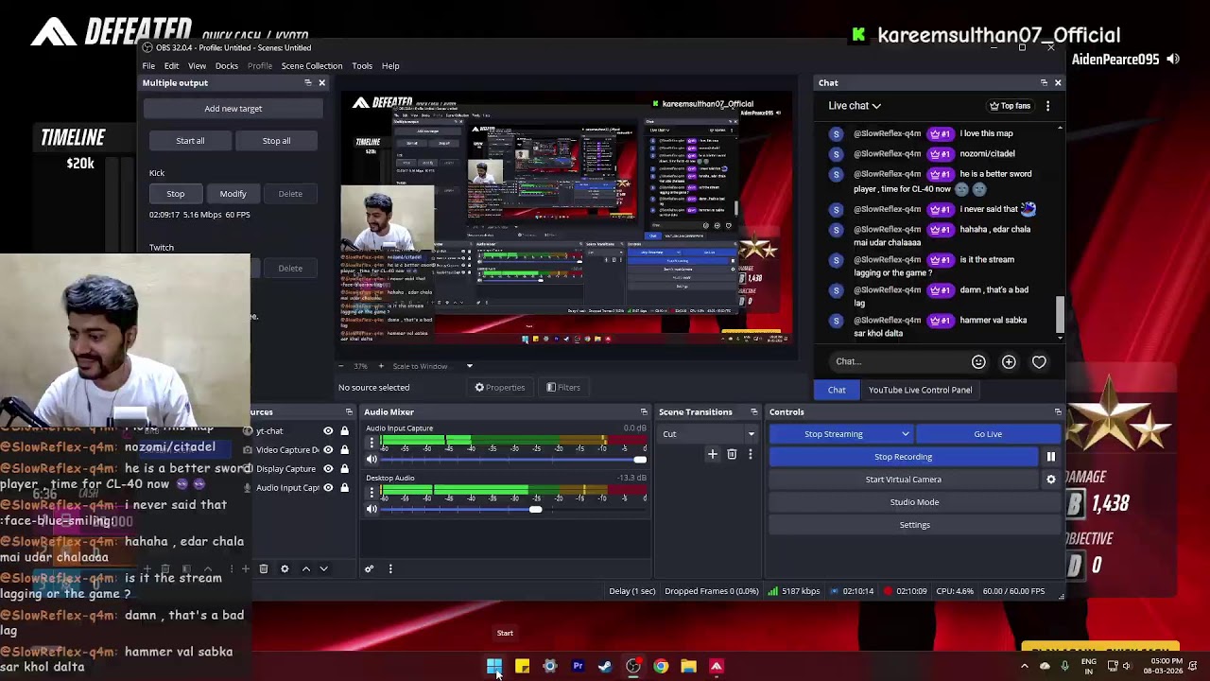Viewport: 1210px width, 681px height.
Task: Click Start Virtual Camera button
Action: pos(904,480)
